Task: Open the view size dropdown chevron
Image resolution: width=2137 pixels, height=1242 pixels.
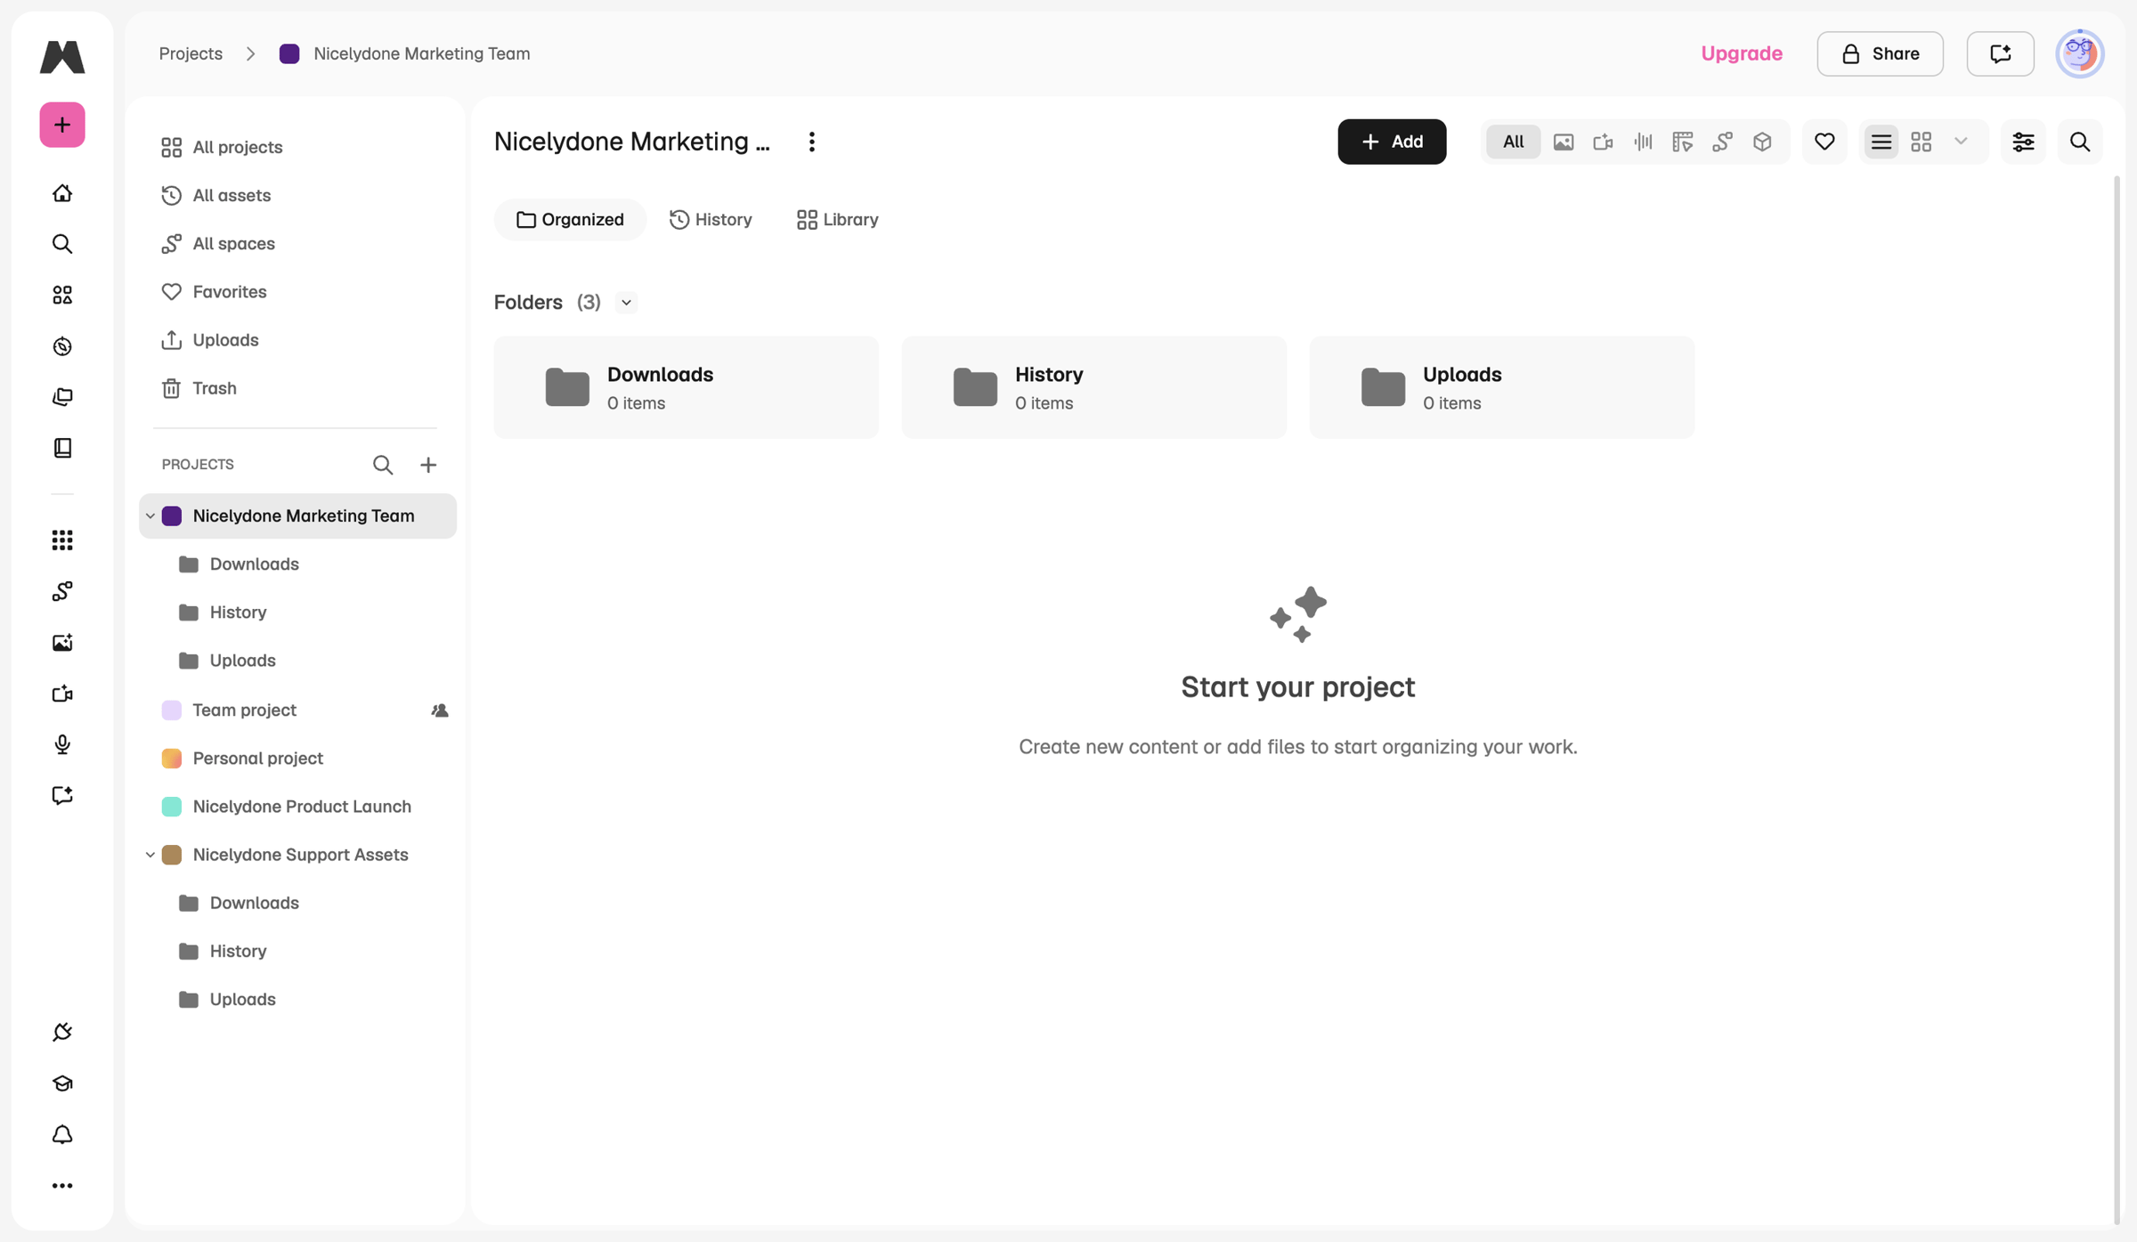Action: 1961,142
